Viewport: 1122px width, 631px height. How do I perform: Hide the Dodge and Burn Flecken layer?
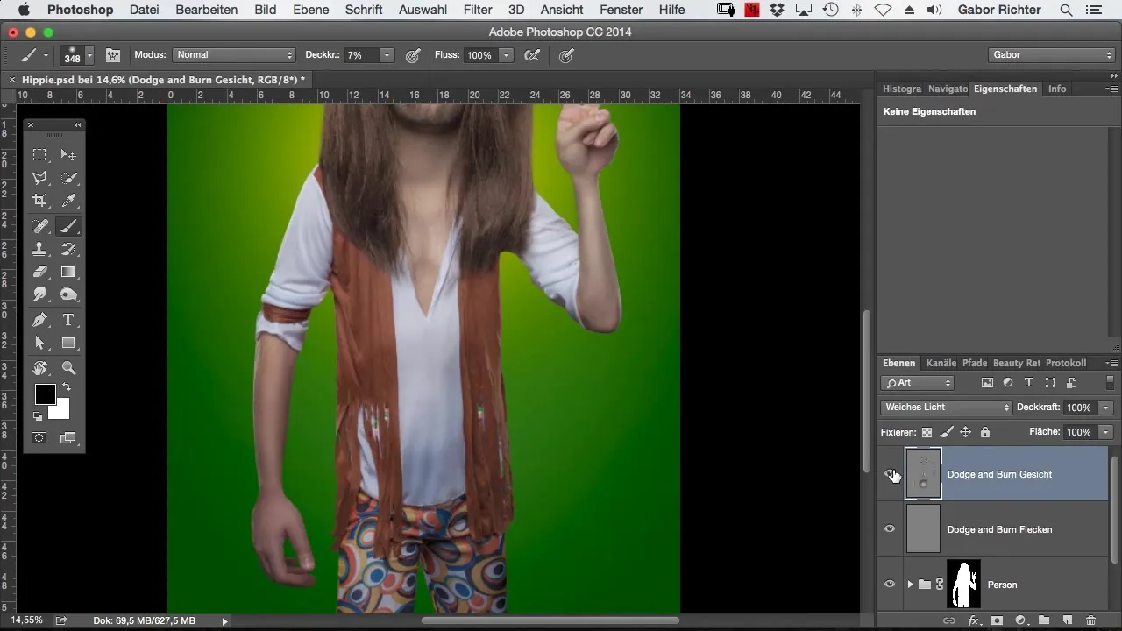pyautogui.click(x=890, y=529)
